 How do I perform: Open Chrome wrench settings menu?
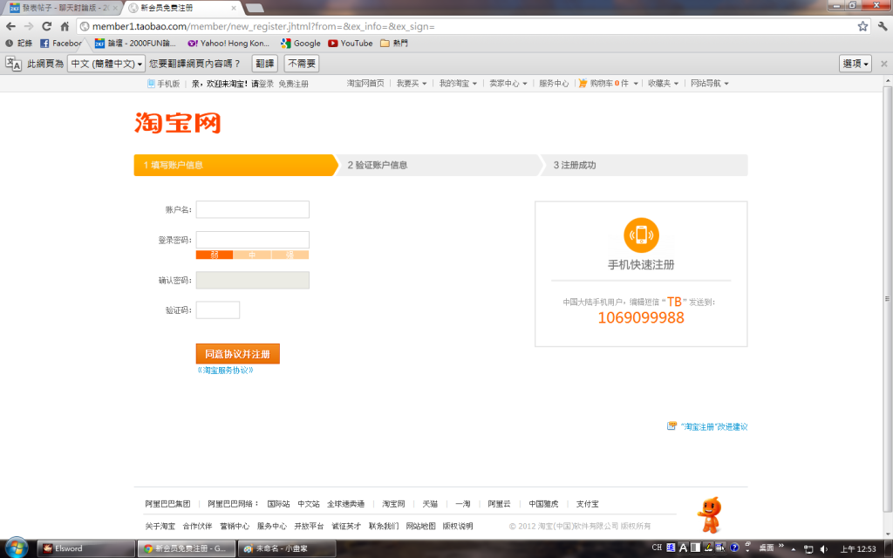pos(883,26)
